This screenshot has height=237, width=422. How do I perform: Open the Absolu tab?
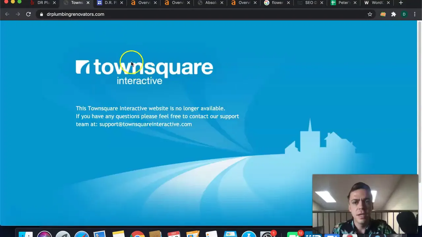[x=211, y=3]
